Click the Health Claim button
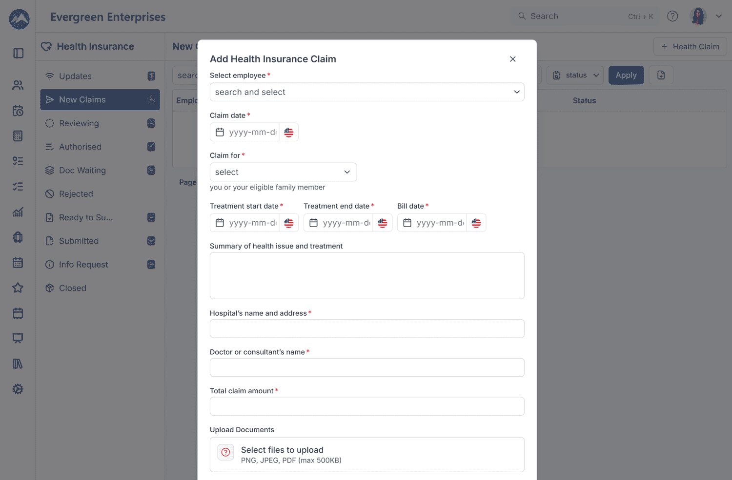The height and width of the screenshot is (480, 732). (690, 47)
